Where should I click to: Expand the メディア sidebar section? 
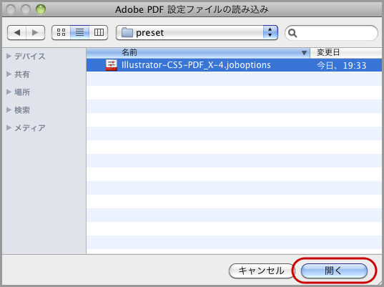coord(9,127)
